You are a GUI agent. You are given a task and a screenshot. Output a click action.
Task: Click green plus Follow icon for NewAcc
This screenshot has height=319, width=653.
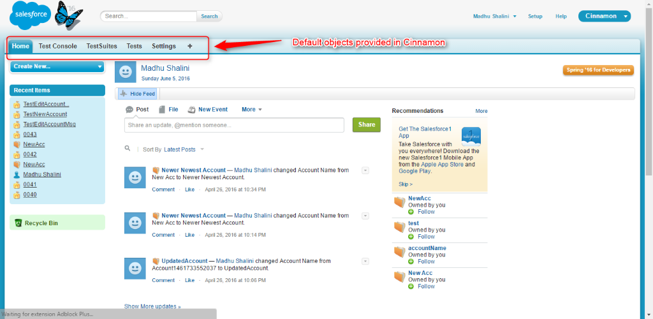point(411,212)
